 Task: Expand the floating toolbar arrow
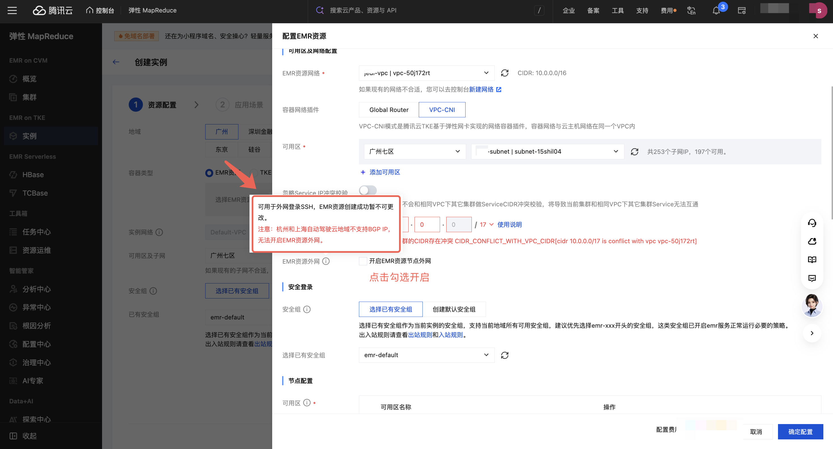point(812,333)
